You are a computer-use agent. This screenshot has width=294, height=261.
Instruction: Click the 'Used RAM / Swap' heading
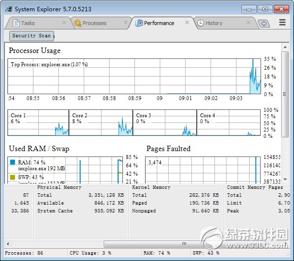[39, 149]
